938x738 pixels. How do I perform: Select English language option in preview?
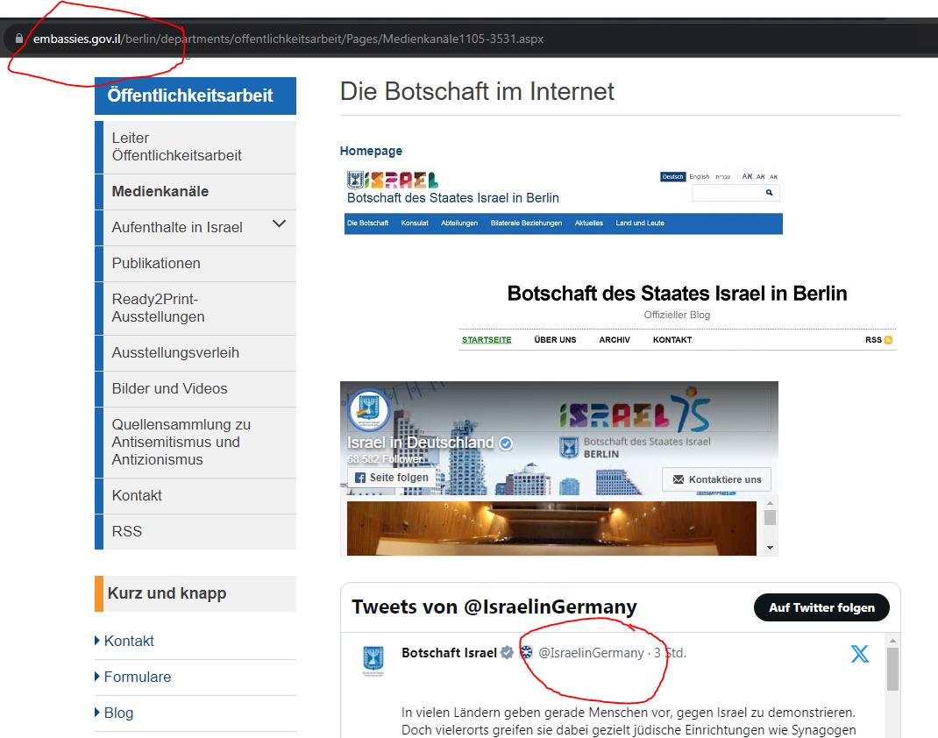[699, 177]
